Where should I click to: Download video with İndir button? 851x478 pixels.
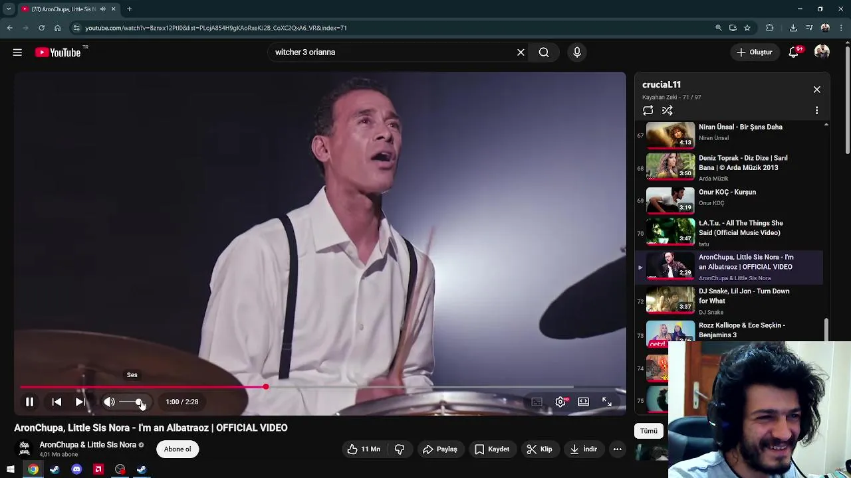(584, 449)
